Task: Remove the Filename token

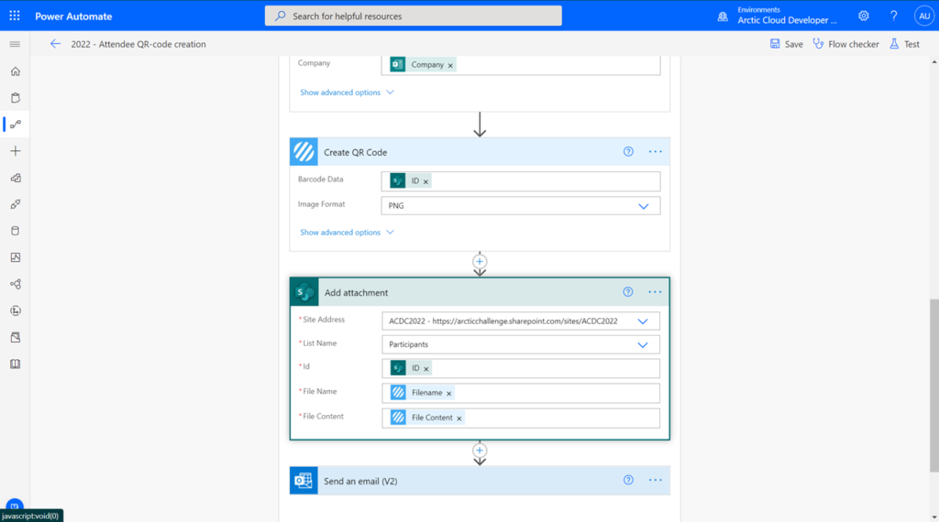Action: pos(448,394)
